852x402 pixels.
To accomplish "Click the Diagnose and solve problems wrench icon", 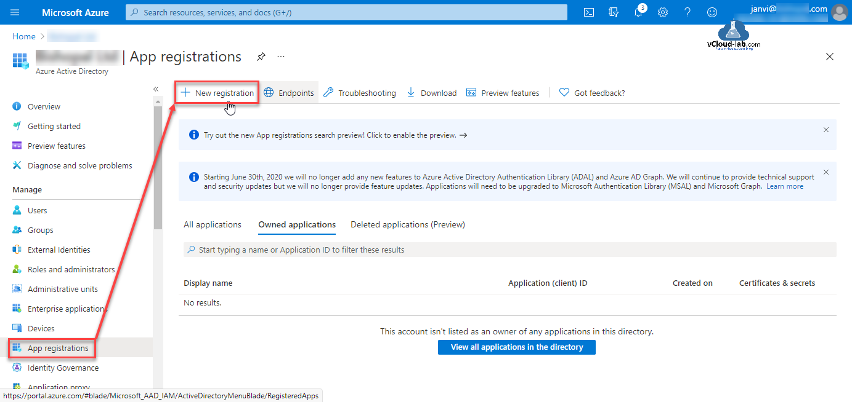I will [x=17, y=165].
